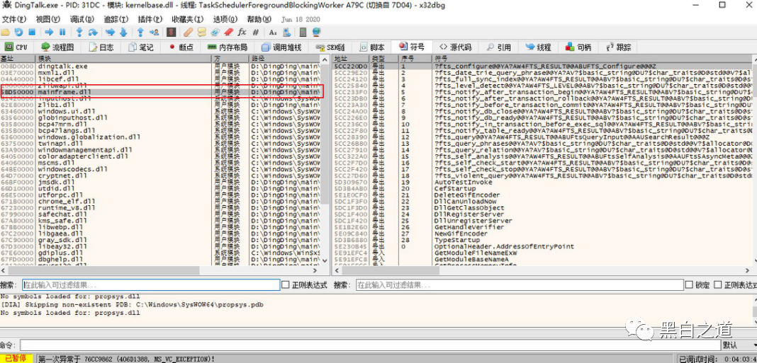Open the calculator icon
The width and height of the screenshot is (757, 363).
pyautogui.click(x=303, y=33)
